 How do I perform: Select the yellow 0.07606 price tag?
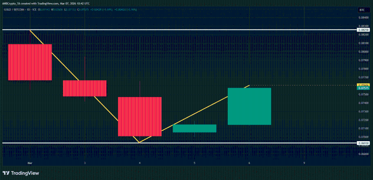tap(363, 85)
